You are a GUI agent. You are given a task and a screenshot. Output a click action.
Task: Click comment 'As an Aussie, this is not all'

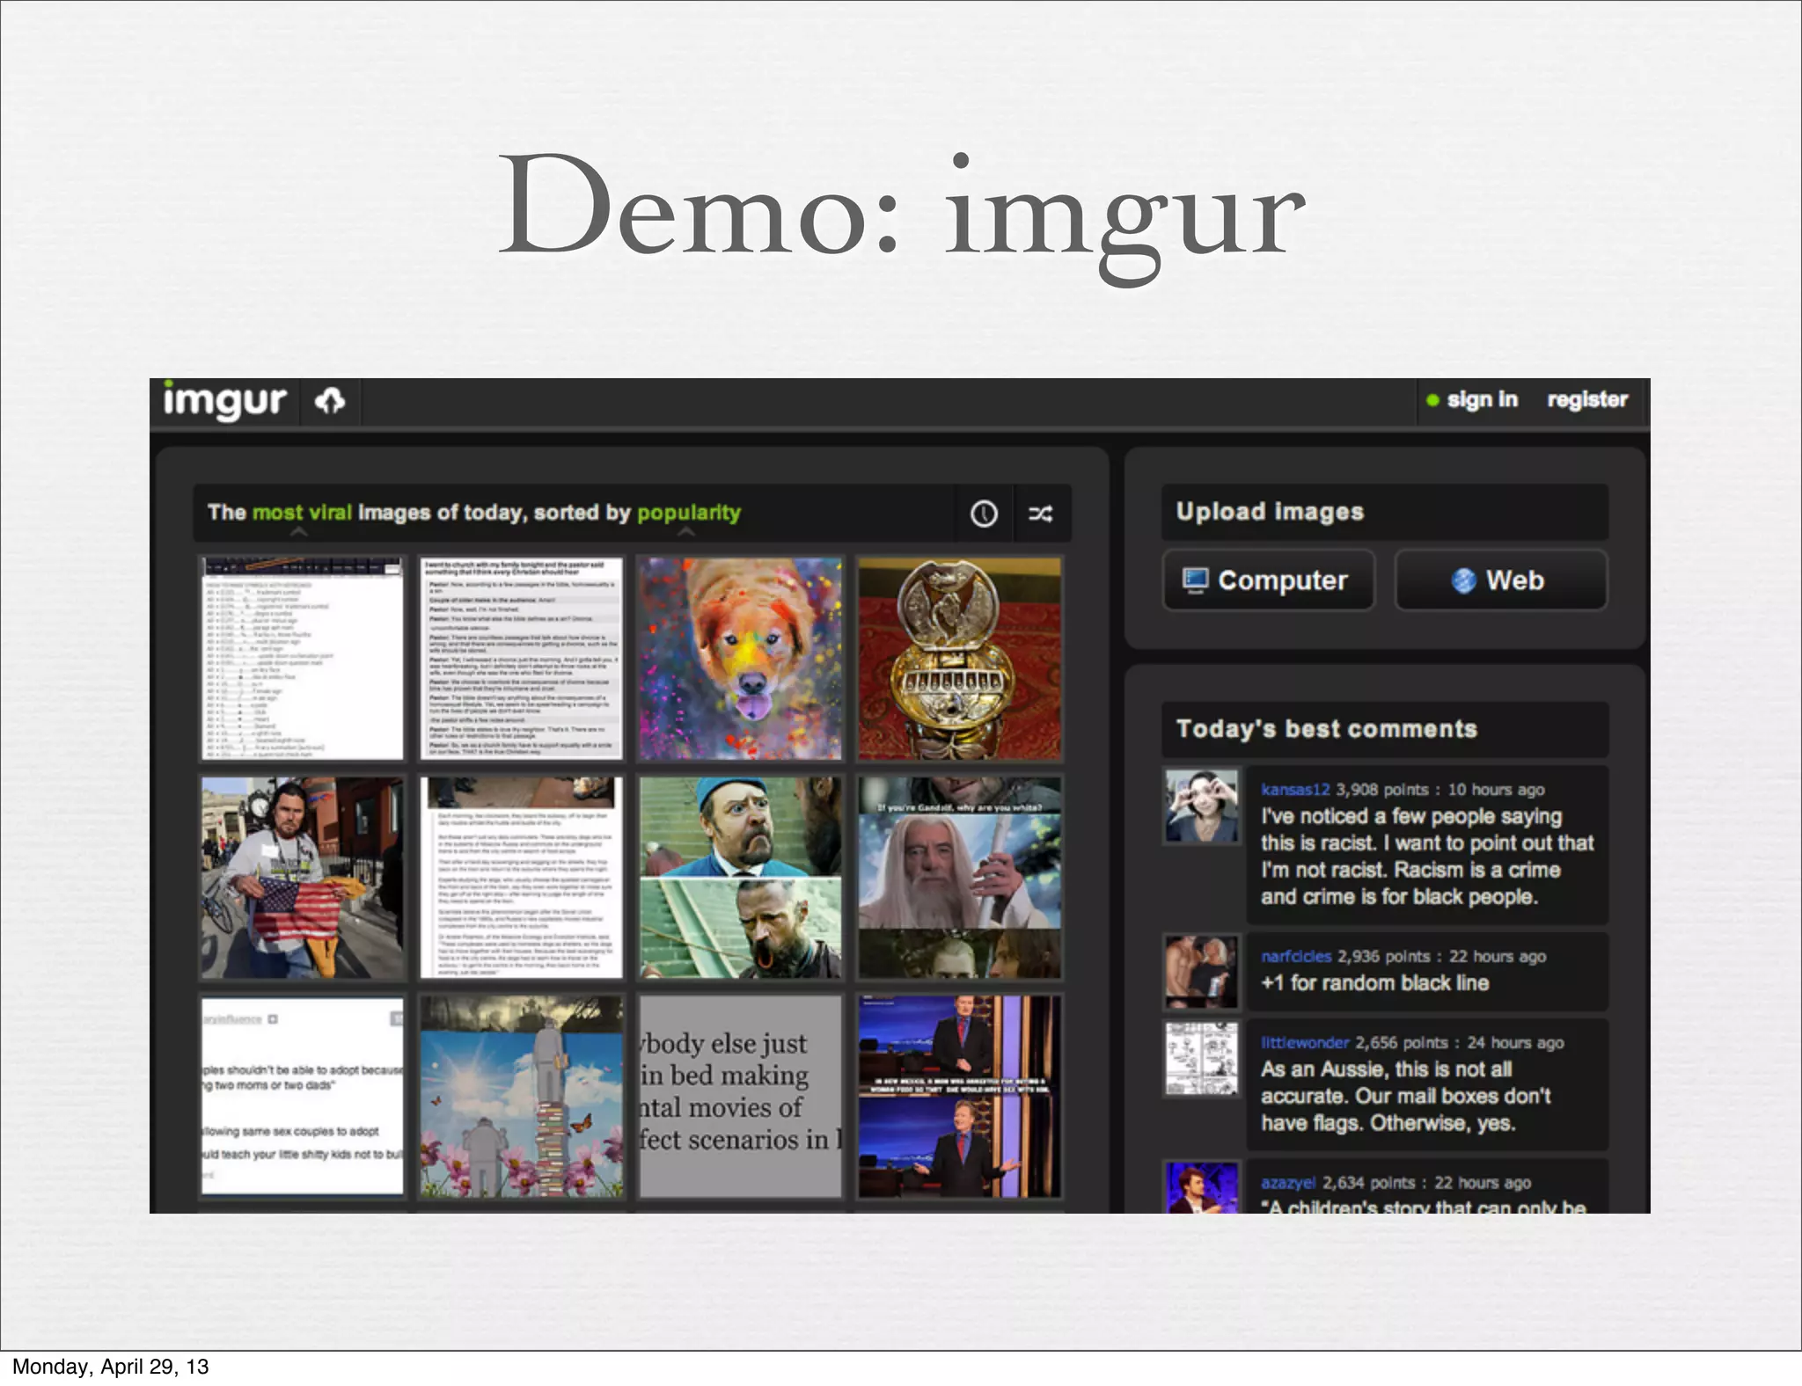(1406, 1097)
